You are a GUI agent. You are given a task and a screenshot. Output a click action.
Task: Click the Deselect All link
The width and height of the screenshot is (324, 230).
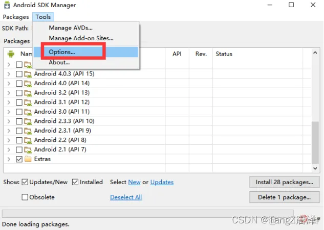[x=126, y=197]
